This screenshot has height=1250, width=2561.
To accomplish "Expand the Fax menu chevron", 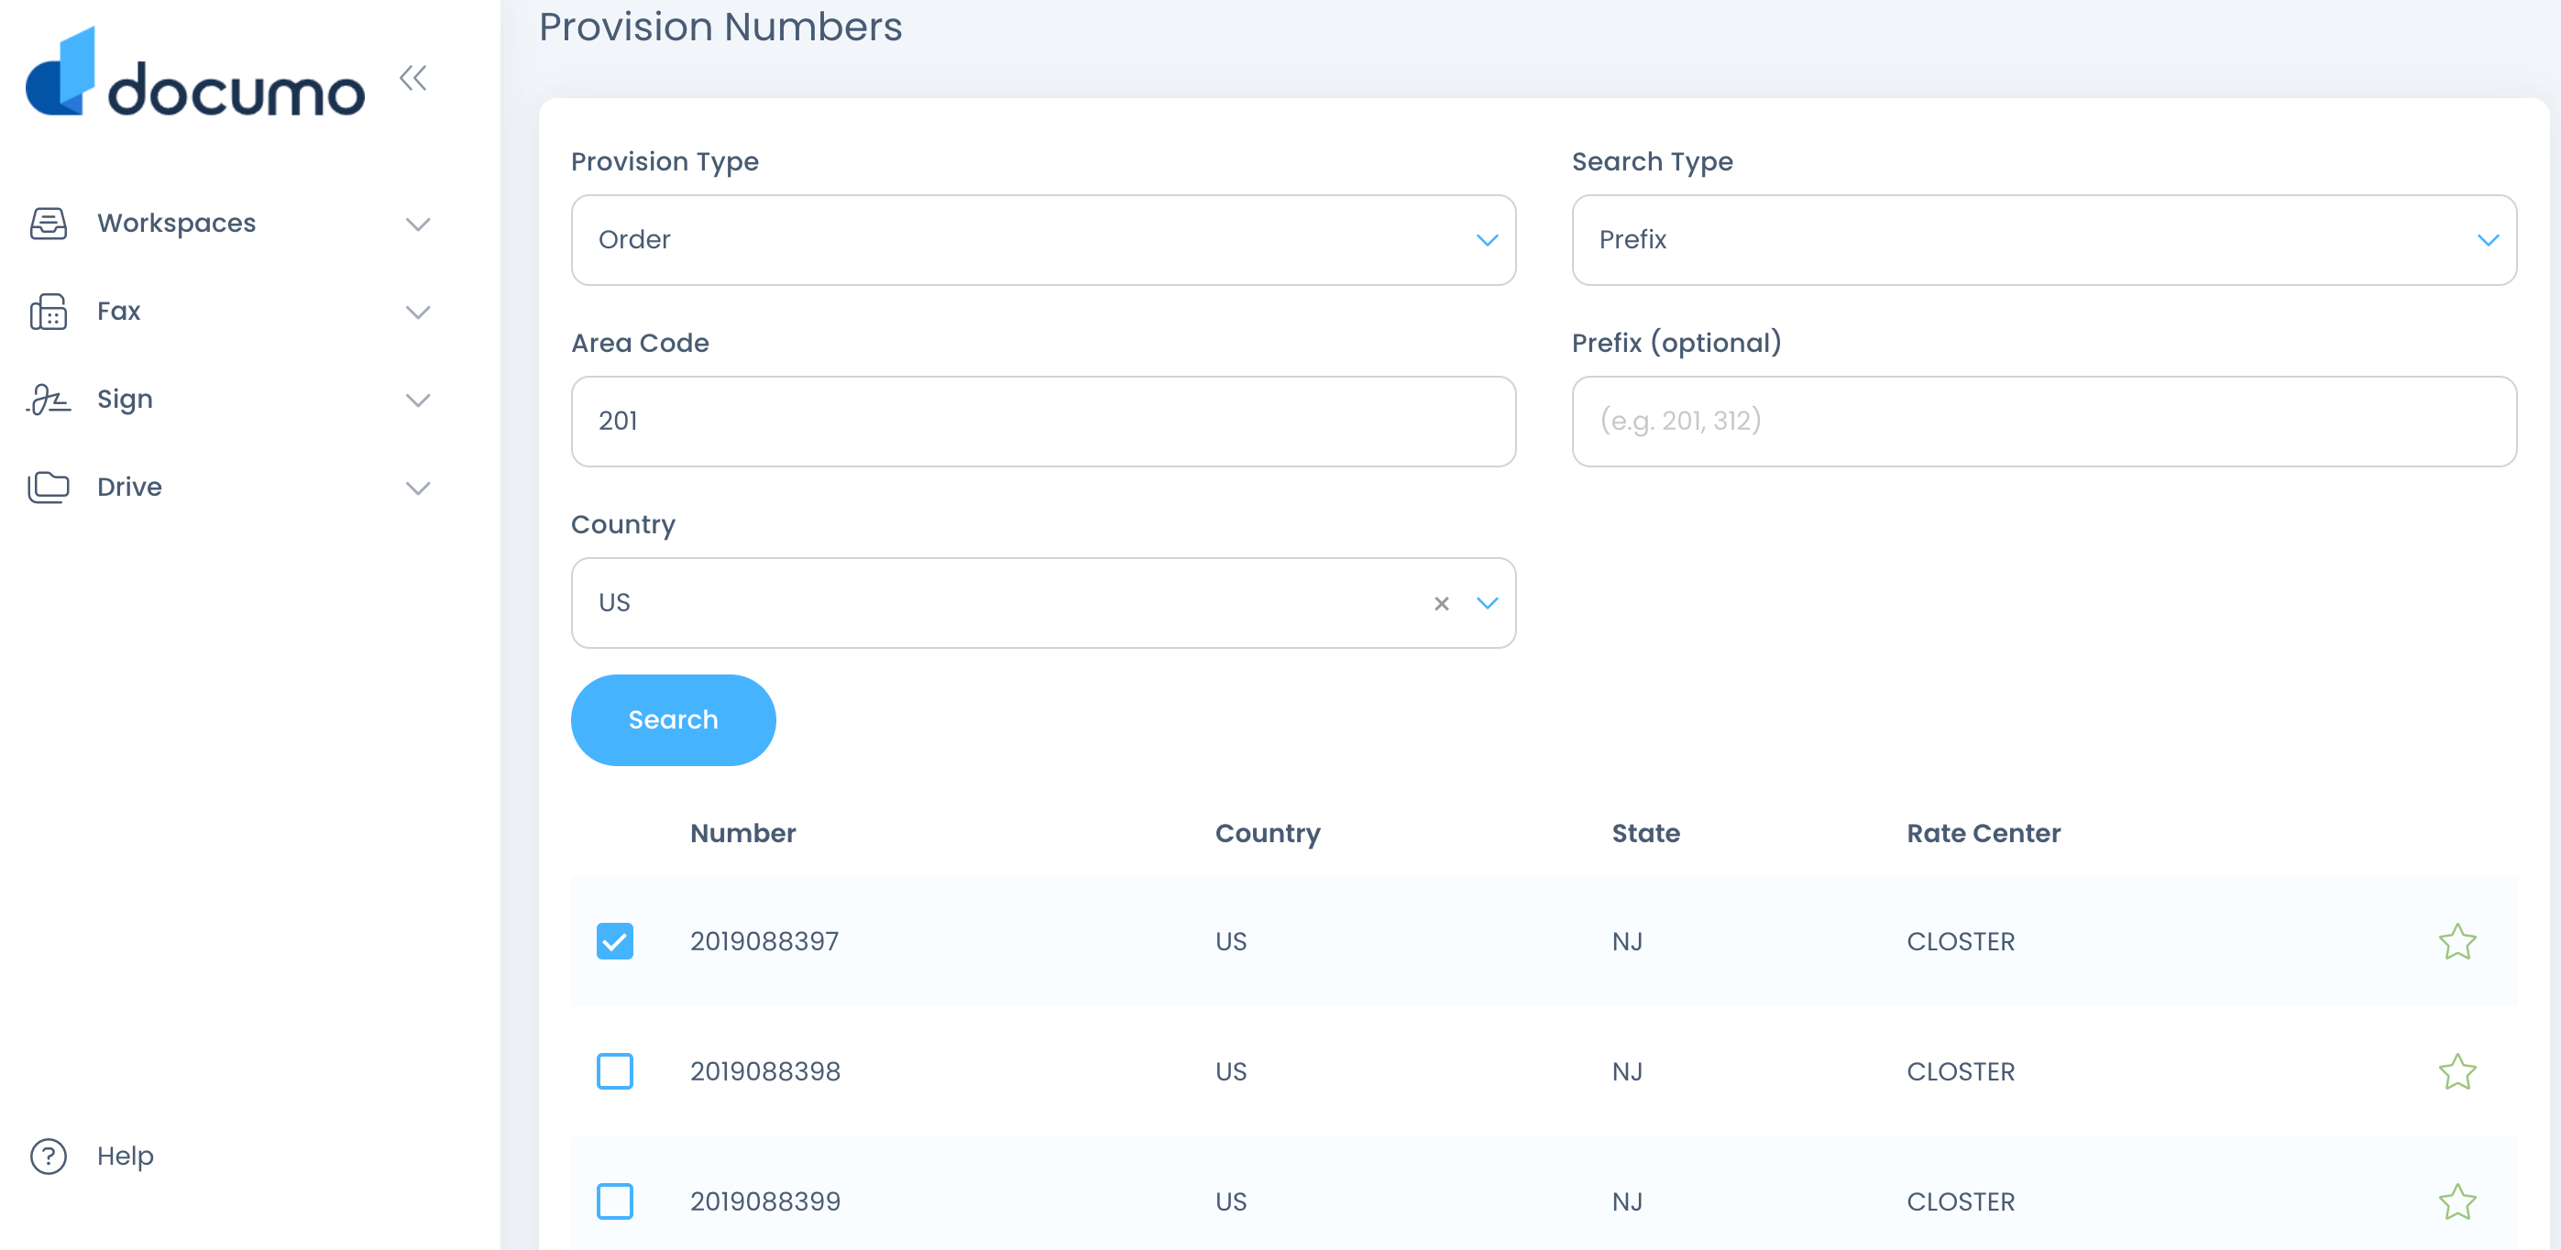I will [x=419, y=311].
